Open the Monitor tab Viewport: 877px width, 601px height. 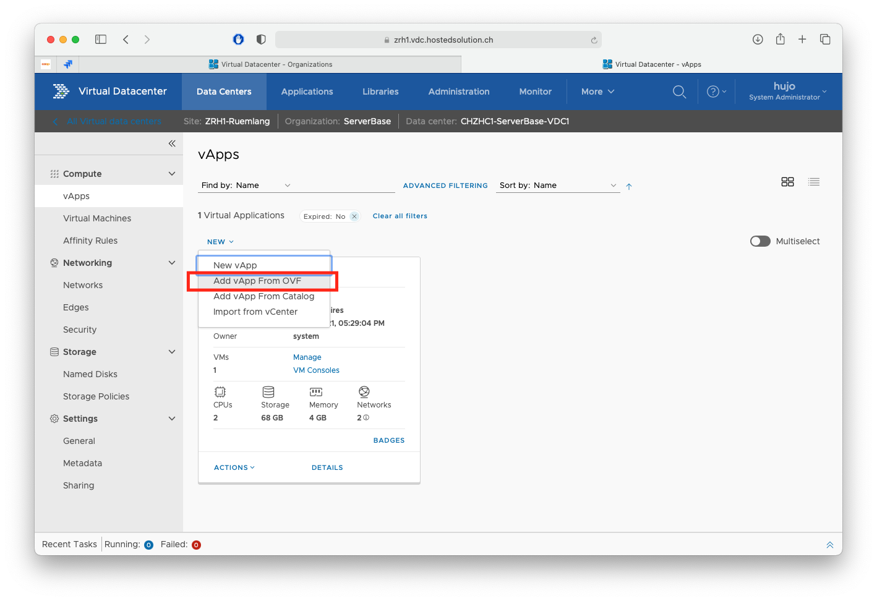535,92
